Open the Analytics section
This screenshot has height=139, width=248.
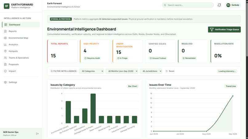coord(21,44)
